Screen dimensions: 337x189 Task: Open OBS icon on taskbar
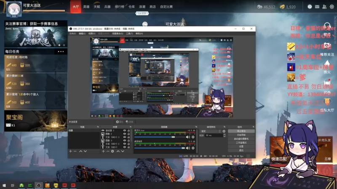pyautogui.click(x=39, y=185)
